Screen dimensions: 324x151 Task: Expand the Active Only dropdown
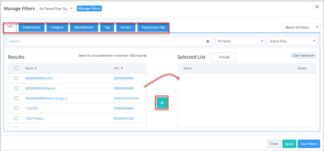(292, 41)
